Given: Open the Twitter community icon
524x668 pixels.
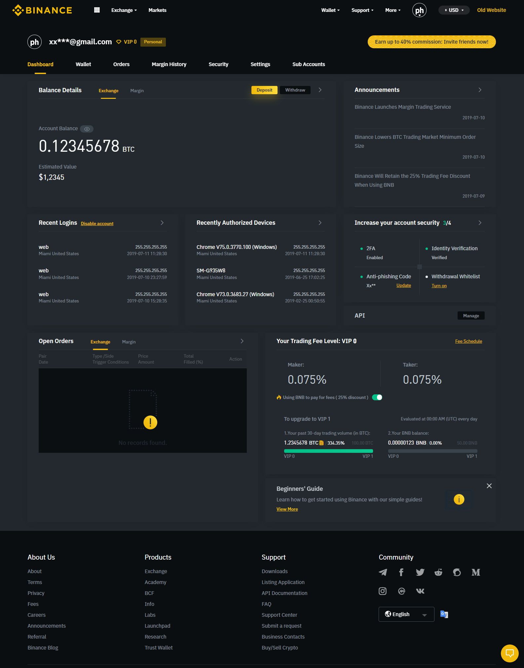Looking at the screenshot, I should (420, 572).
